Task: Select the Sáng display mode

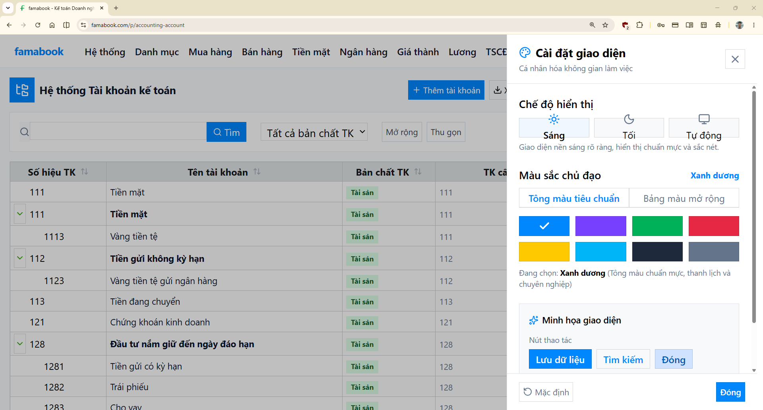Action: 554,128
